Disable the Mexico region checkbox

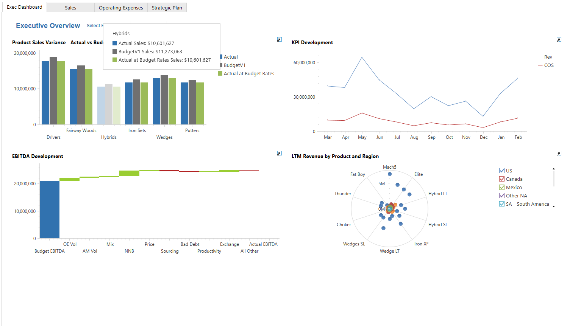[x=502, y=187]
